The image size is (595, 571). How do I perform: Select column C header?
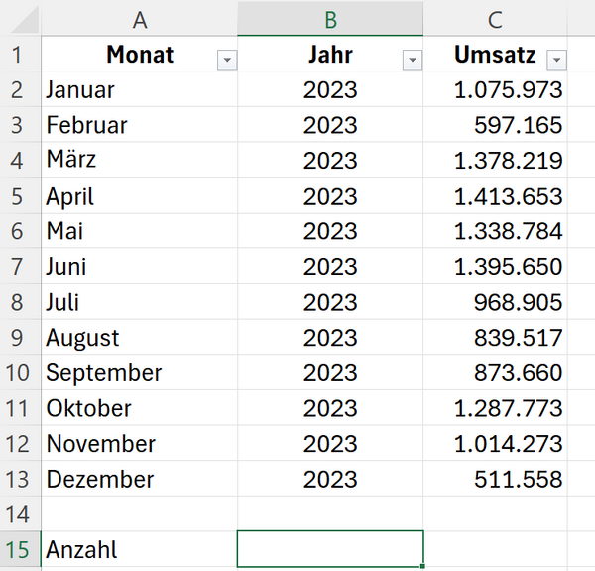pyautogui.click(x=495, y=19)
